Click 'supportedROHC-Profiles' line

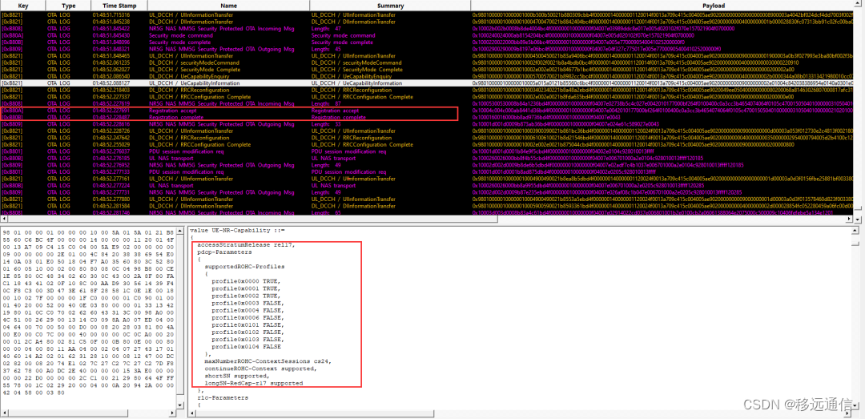245,267
